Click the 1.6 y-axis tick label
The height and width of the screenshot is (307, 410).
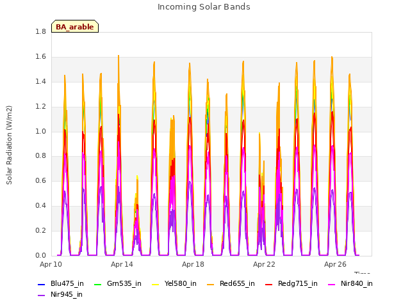(x=41, y=57)
